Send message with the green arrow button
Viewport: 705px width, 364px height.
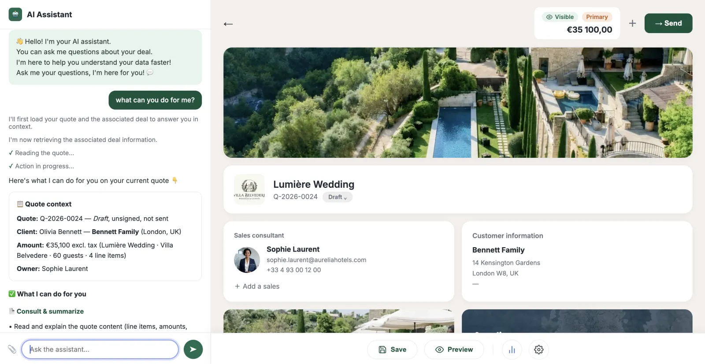[193, 349]
